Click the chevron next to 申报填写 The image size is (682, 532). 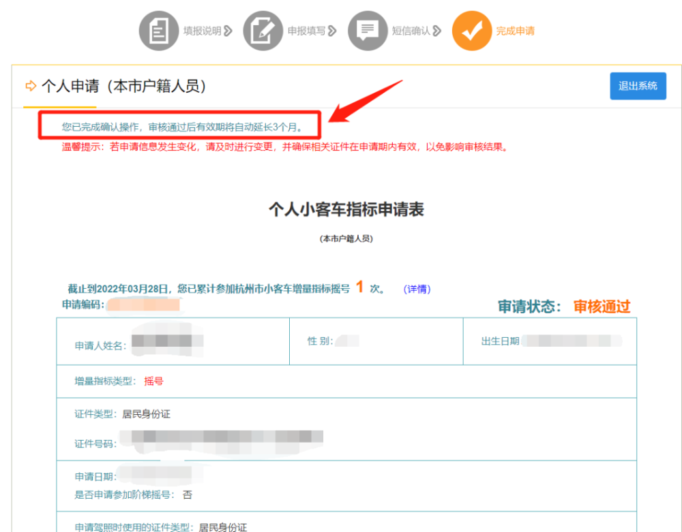tap(332, 31)
